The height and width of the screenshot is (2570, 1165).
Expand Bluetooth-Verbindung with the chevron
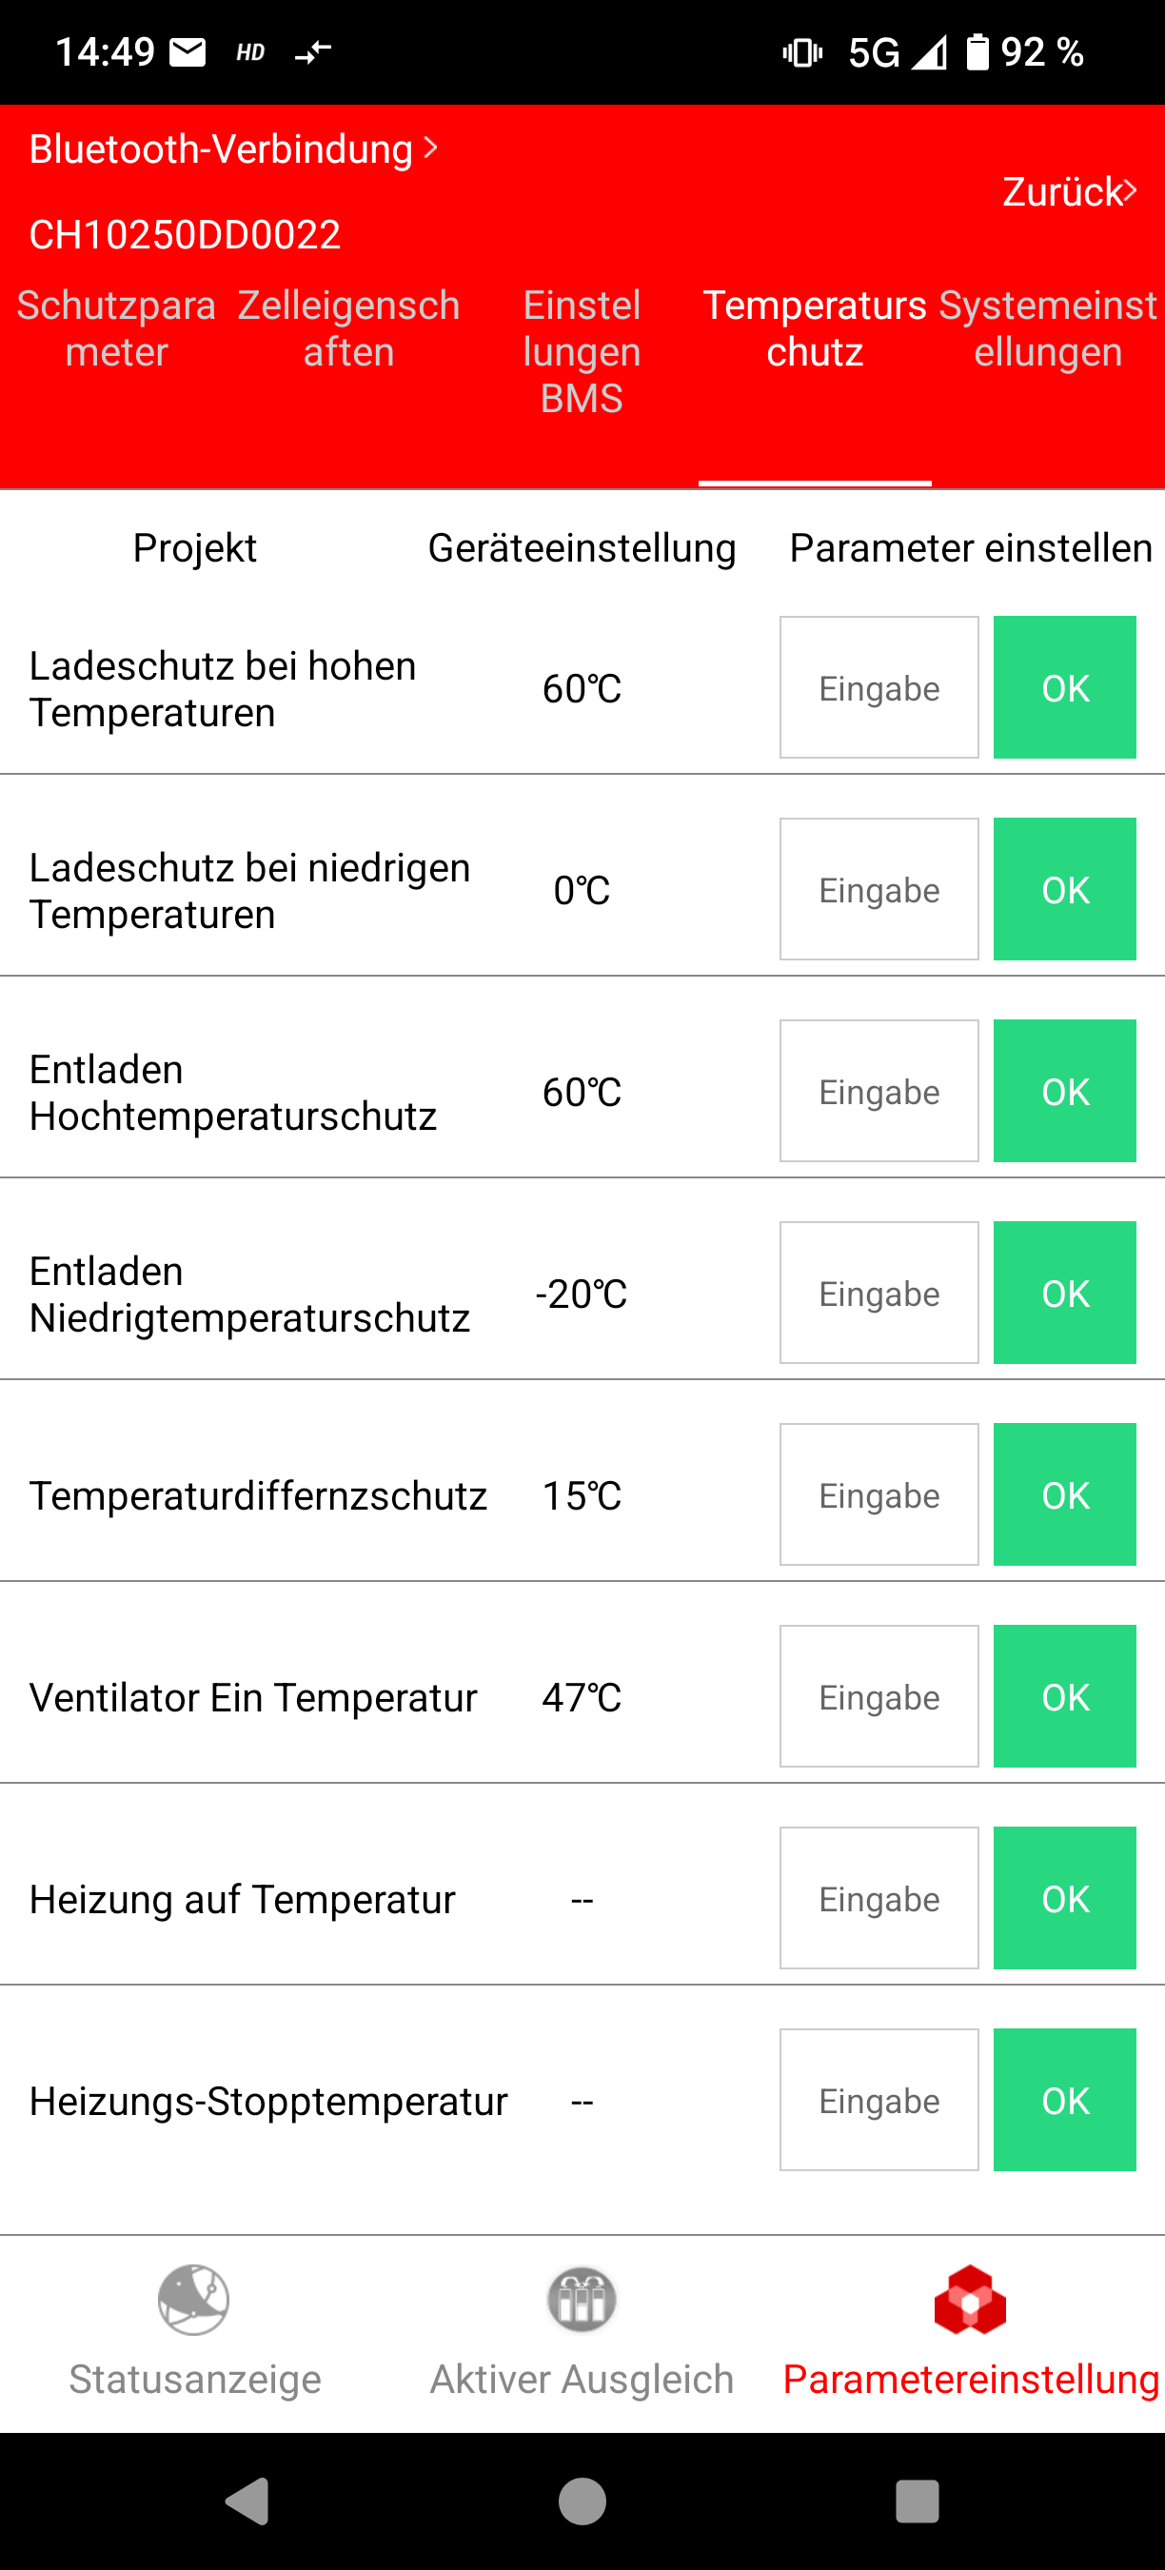click(x=431, y=148)
